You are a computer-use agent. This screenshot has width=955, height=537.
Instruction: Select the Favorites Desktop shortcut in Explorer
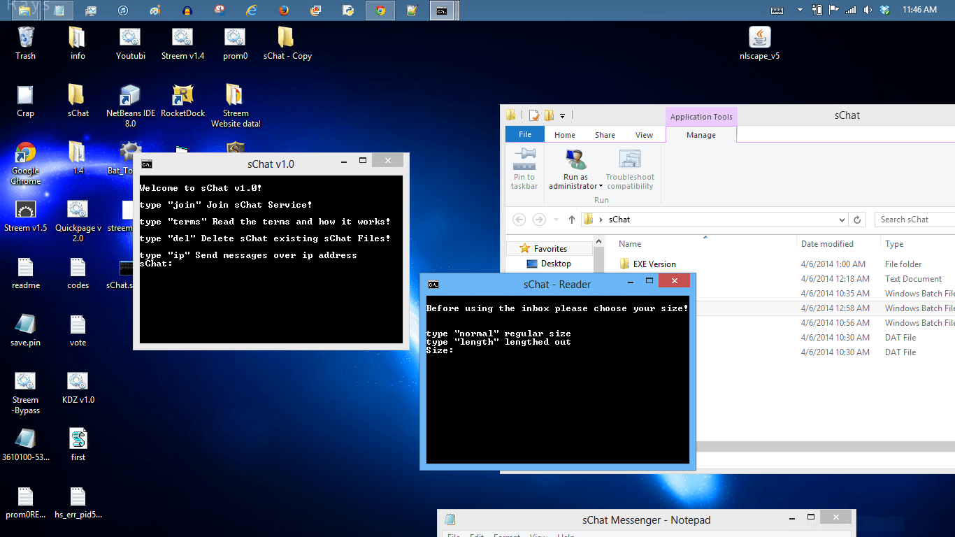click(556, 264)
